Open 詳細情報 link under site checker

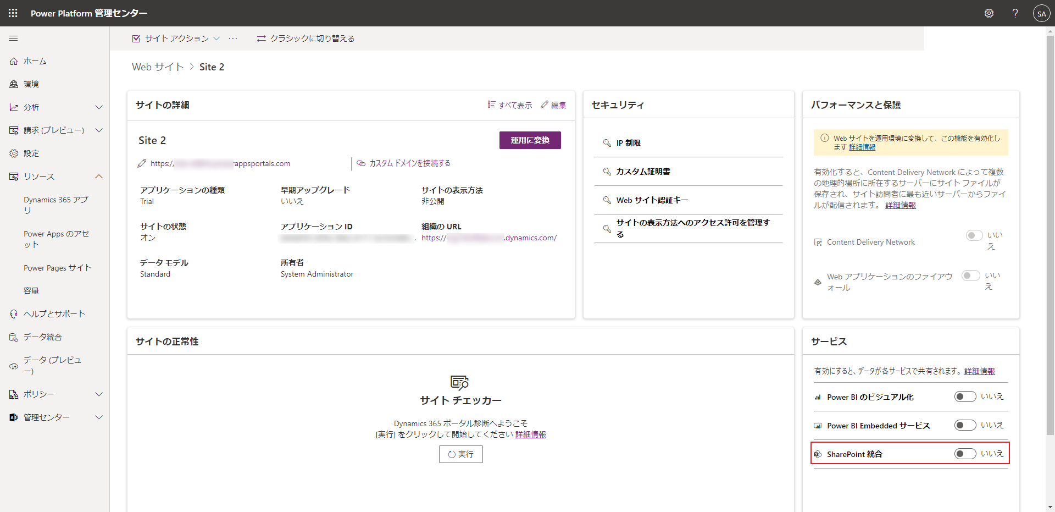pos(530,434)
